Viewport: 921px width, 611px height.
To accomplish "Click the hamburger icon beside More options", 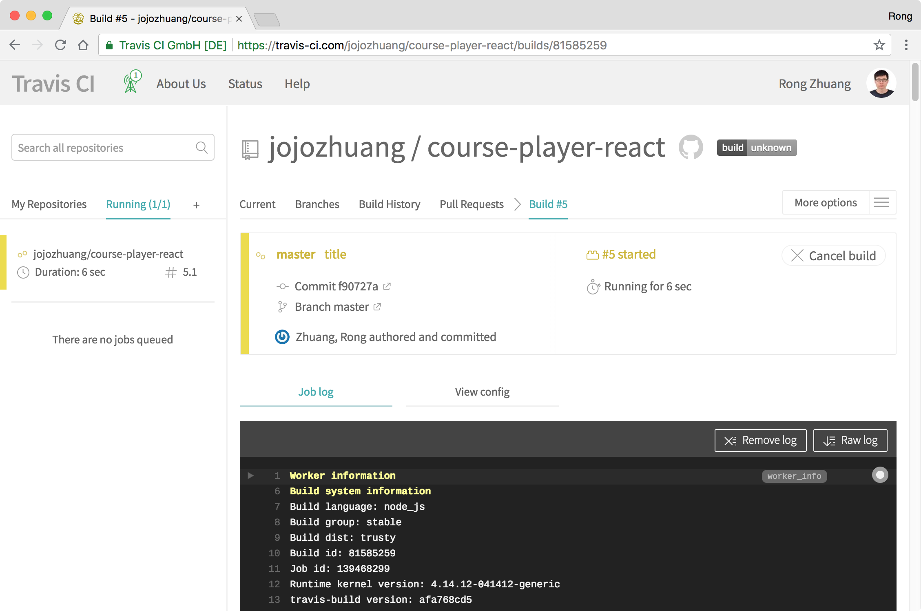I will coord(882,202).
